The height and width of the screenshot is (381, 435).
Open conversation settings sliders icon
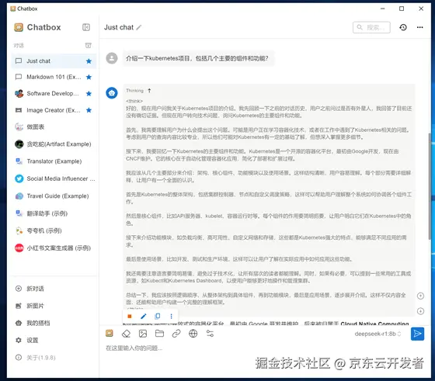[x=210, y=334]
